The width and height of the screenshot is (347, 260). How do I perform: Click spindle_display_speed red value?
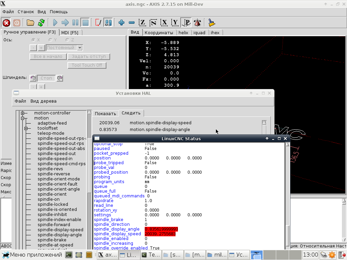[x=160, y=234]
